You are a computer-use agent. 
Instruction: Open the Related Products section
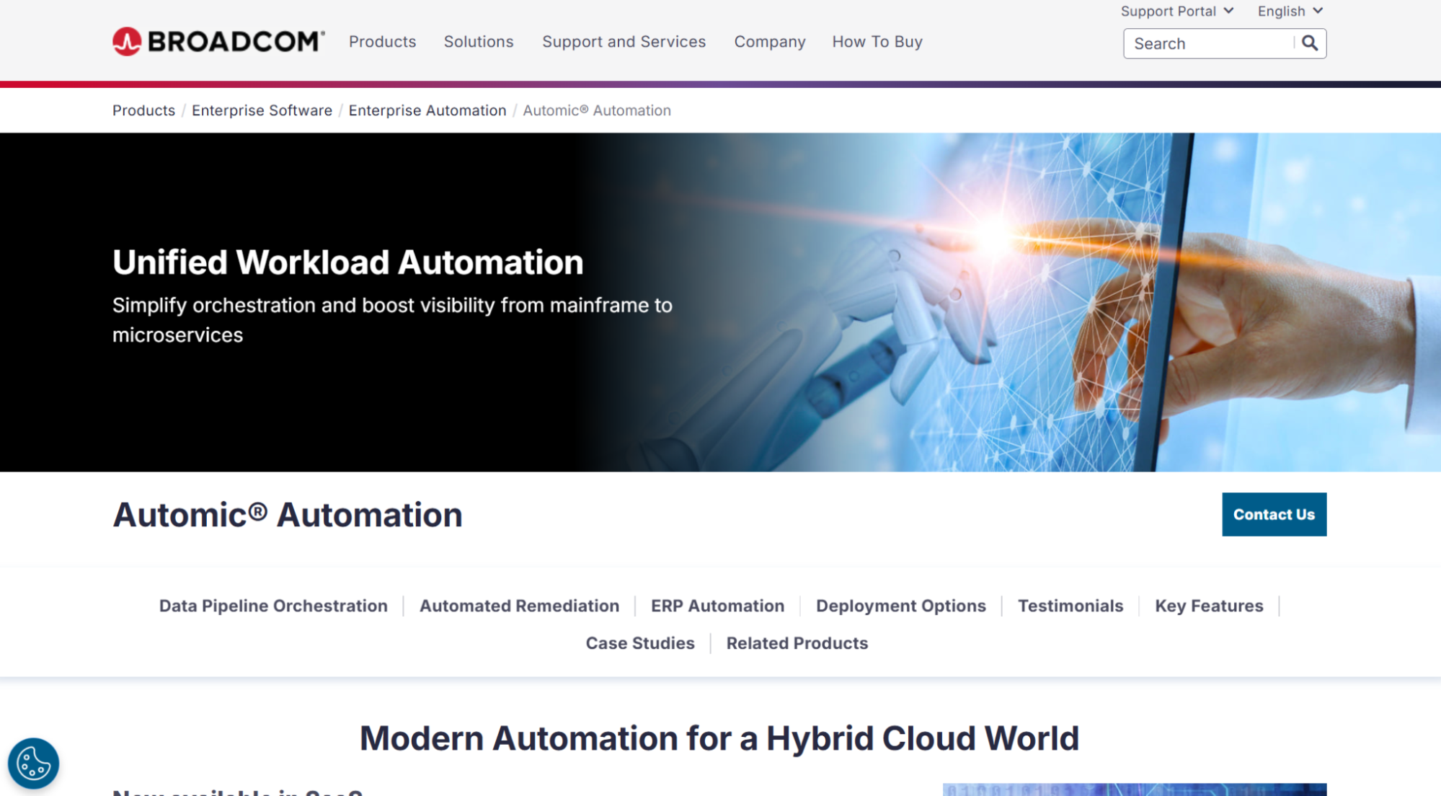(797, 643)
